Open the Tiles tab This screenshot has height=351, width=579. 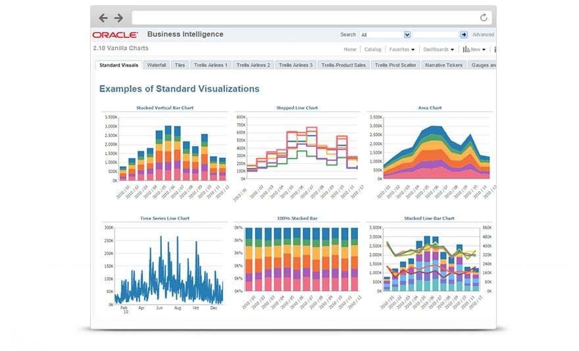(x=180, y=65)
